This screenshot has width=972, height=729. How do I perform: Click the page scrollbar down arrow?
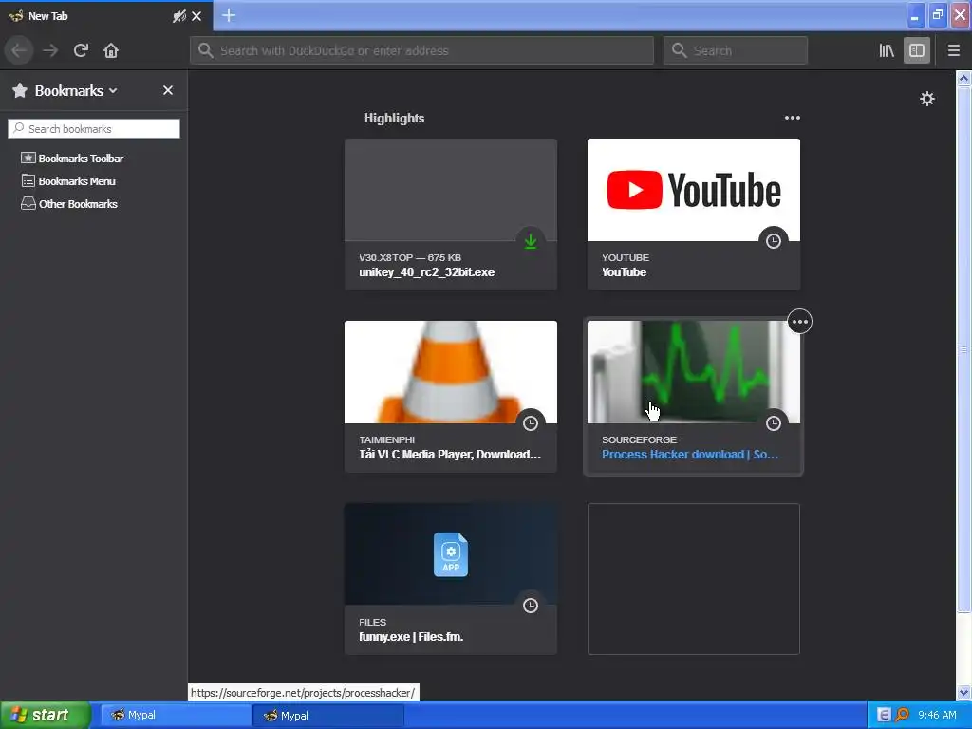click(963, 692)
